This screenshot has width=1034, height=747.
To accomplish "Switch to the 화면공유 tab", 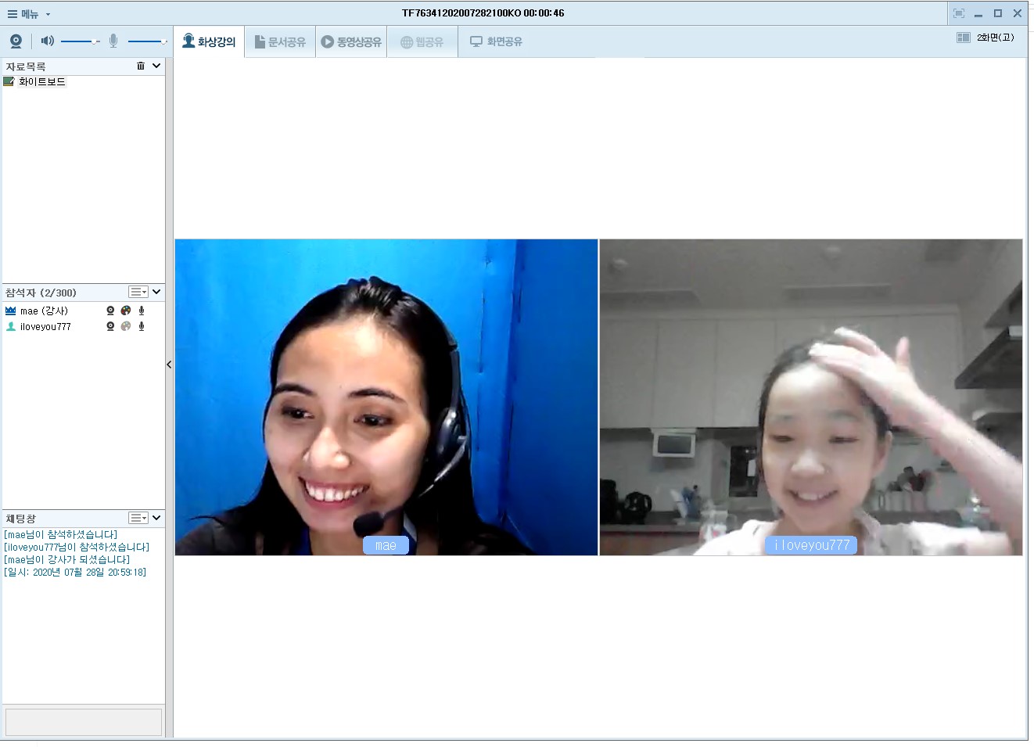I will pyautogui.click(x=496, y=41).
